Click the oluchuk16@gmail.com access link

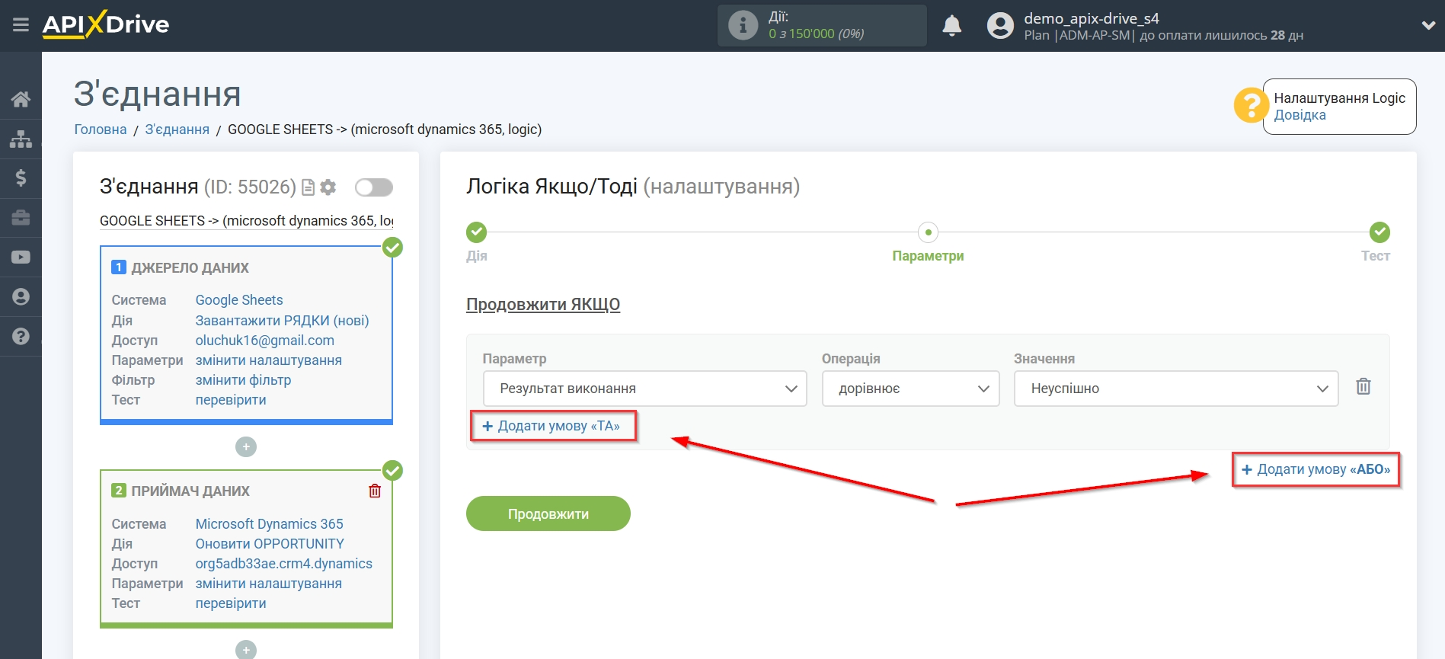(x=264, y=341)
